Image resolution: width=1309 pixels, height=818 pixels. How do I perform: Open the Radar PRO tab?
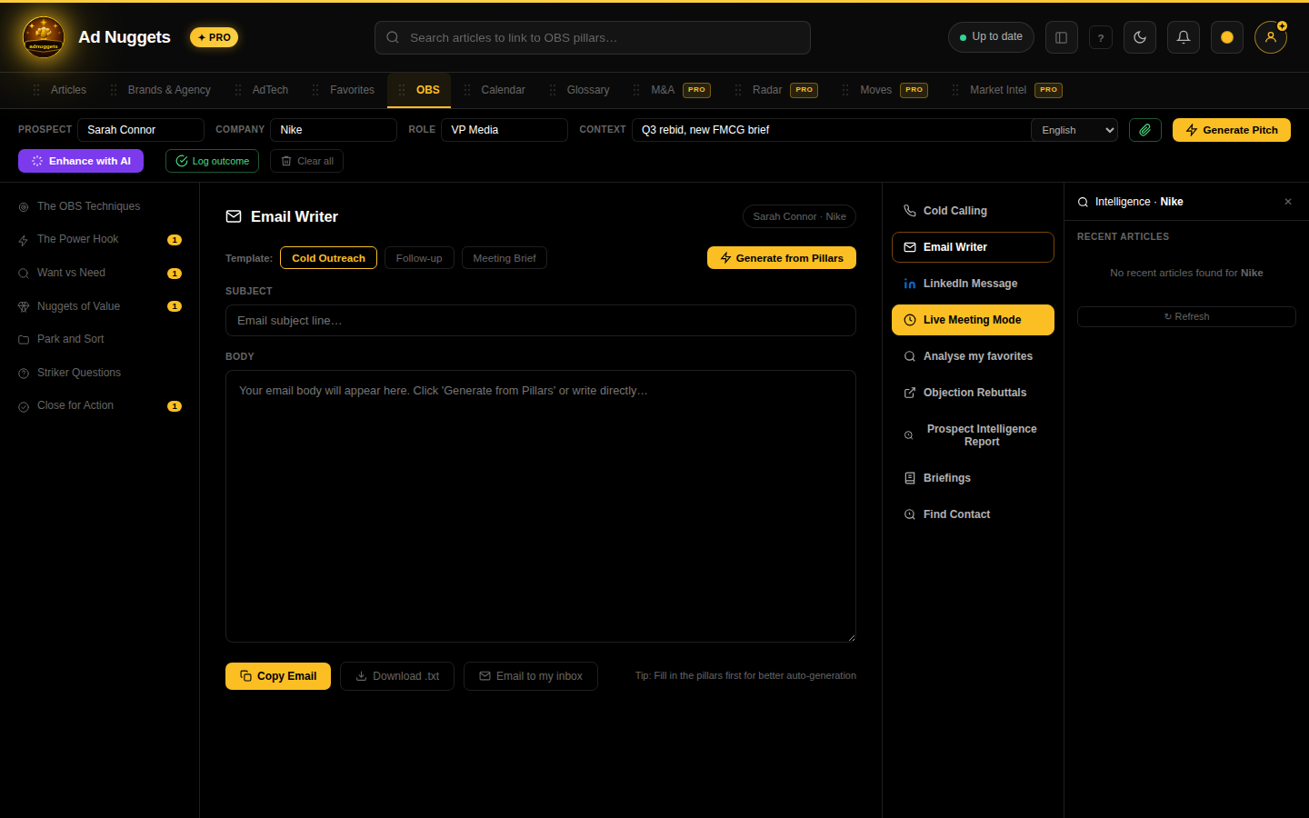pos(776,90)
